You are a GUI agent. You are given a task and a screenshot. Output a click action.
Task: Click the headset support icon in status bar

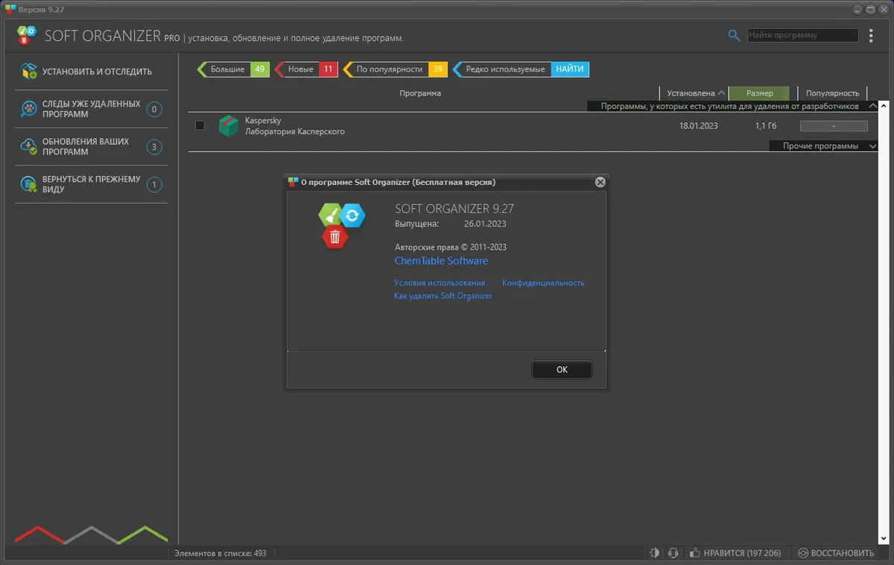(673, 553)
